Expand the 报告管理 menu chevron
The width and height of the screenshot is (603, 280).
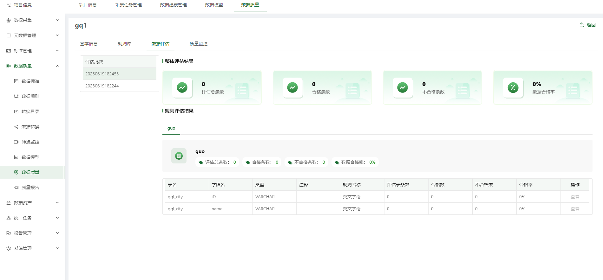click(57, 233)
